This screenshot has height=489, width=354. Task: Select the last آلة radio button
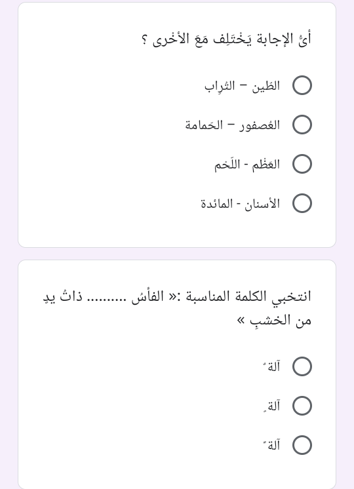tap(302, 445)
